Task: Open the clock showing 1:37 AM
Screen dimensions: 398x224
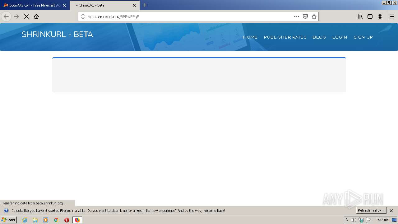Action: point(382,220)
